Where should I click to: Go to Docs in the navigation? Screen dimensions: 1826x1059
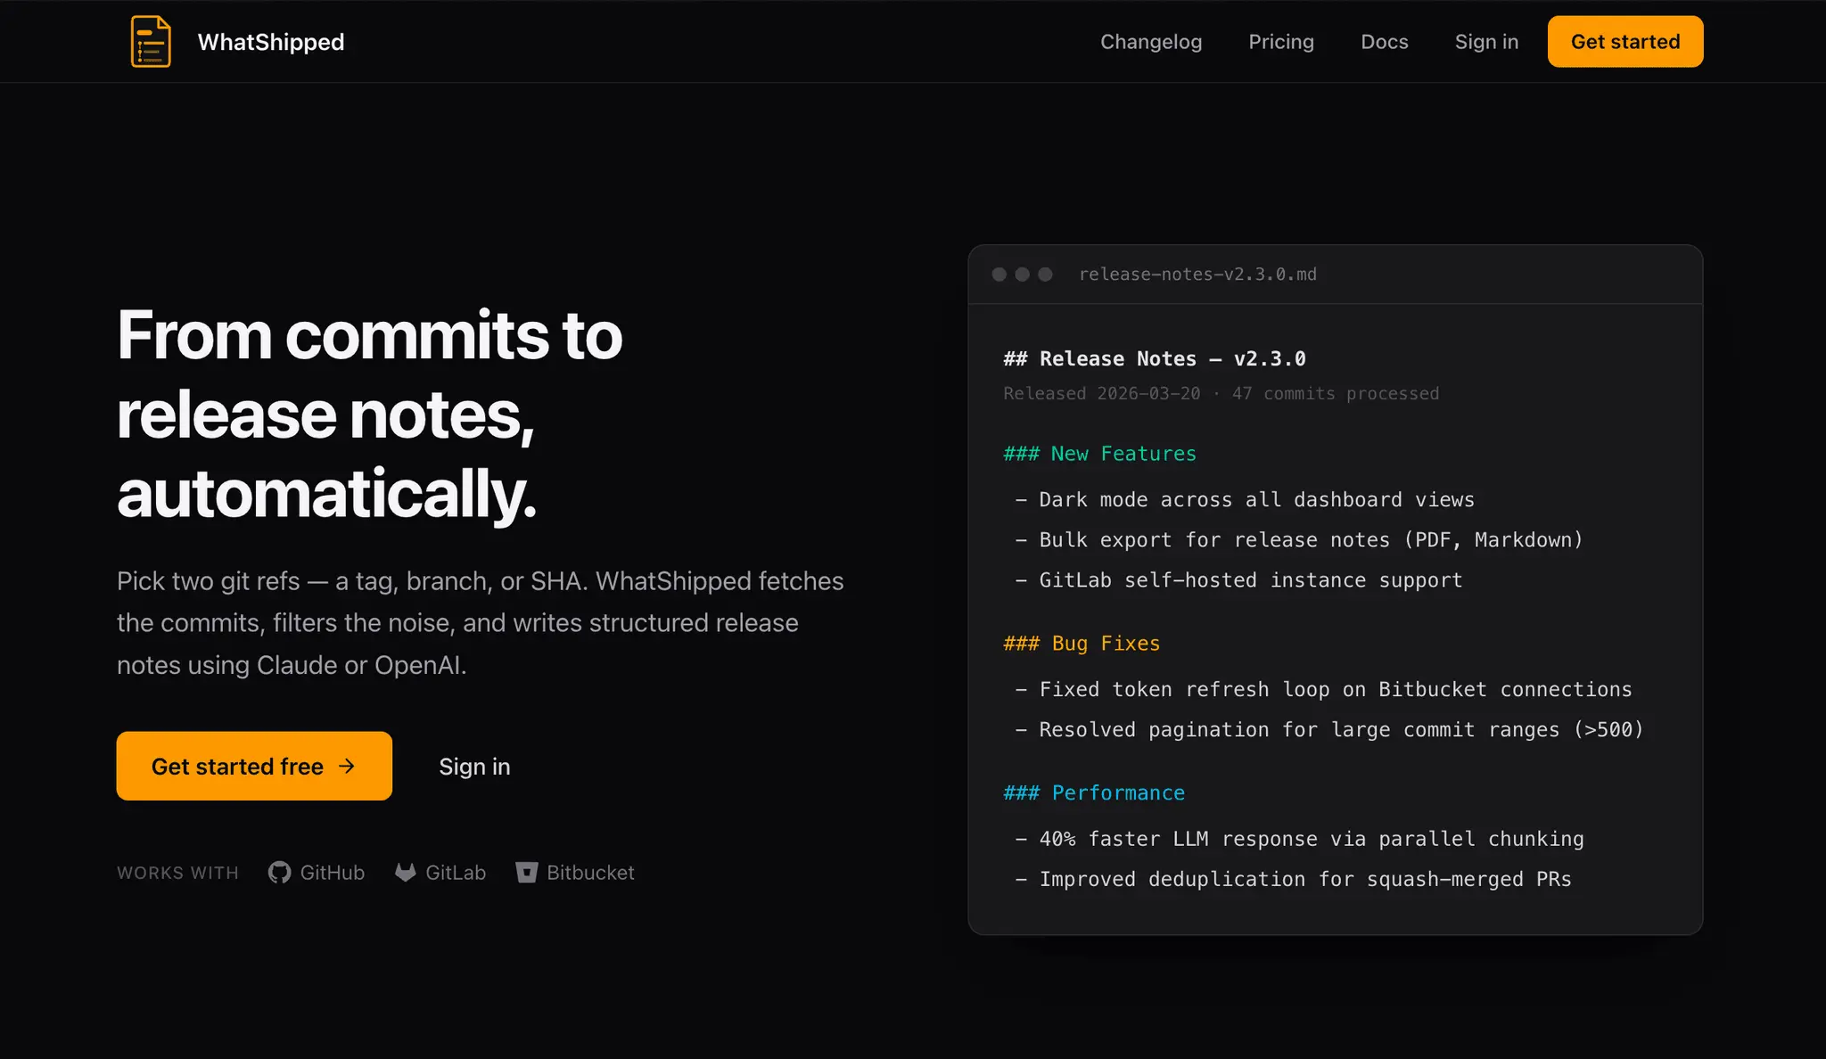(x=1385, y=42)
